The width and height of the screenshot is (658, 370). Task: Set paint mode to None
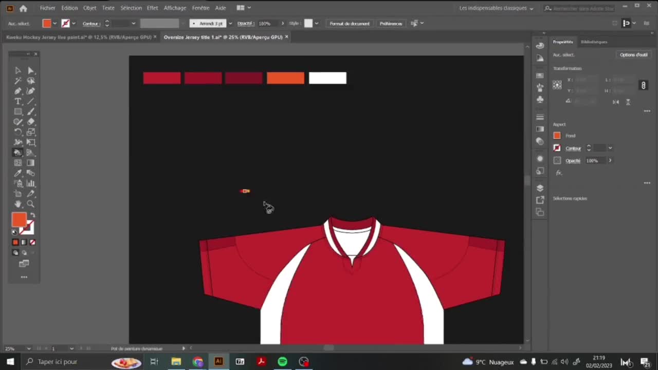pos(32,242)
